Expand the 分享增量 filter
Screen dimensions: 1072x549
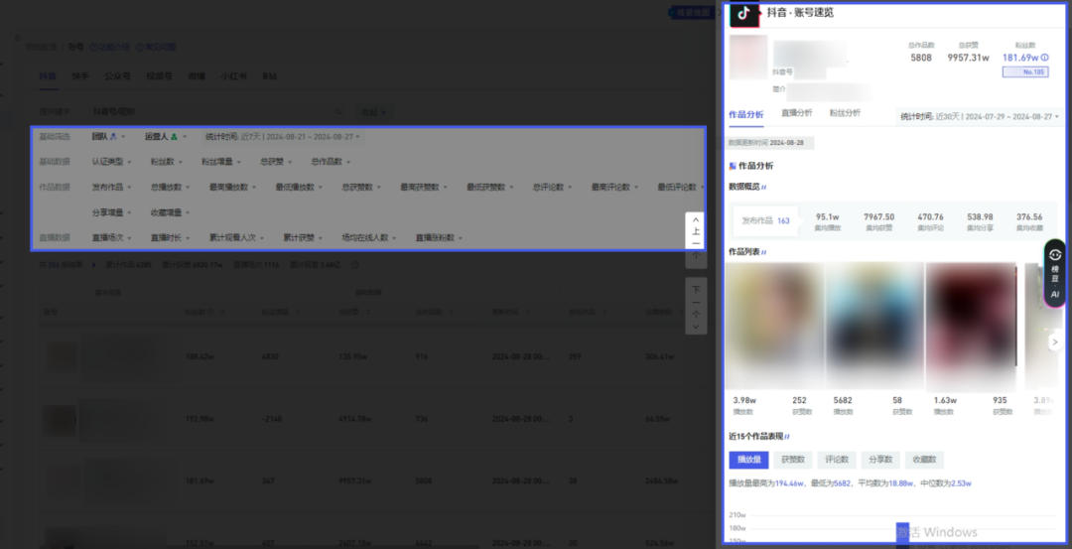coord(111,212)
